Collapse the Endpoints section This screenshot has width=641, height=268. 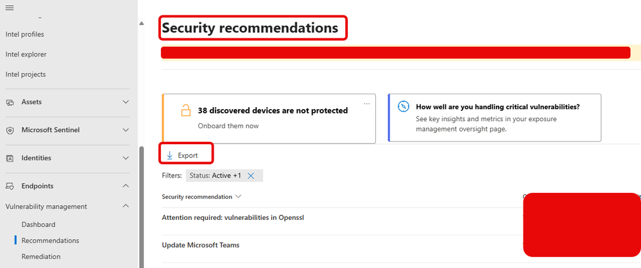click(x=126, y=187)
